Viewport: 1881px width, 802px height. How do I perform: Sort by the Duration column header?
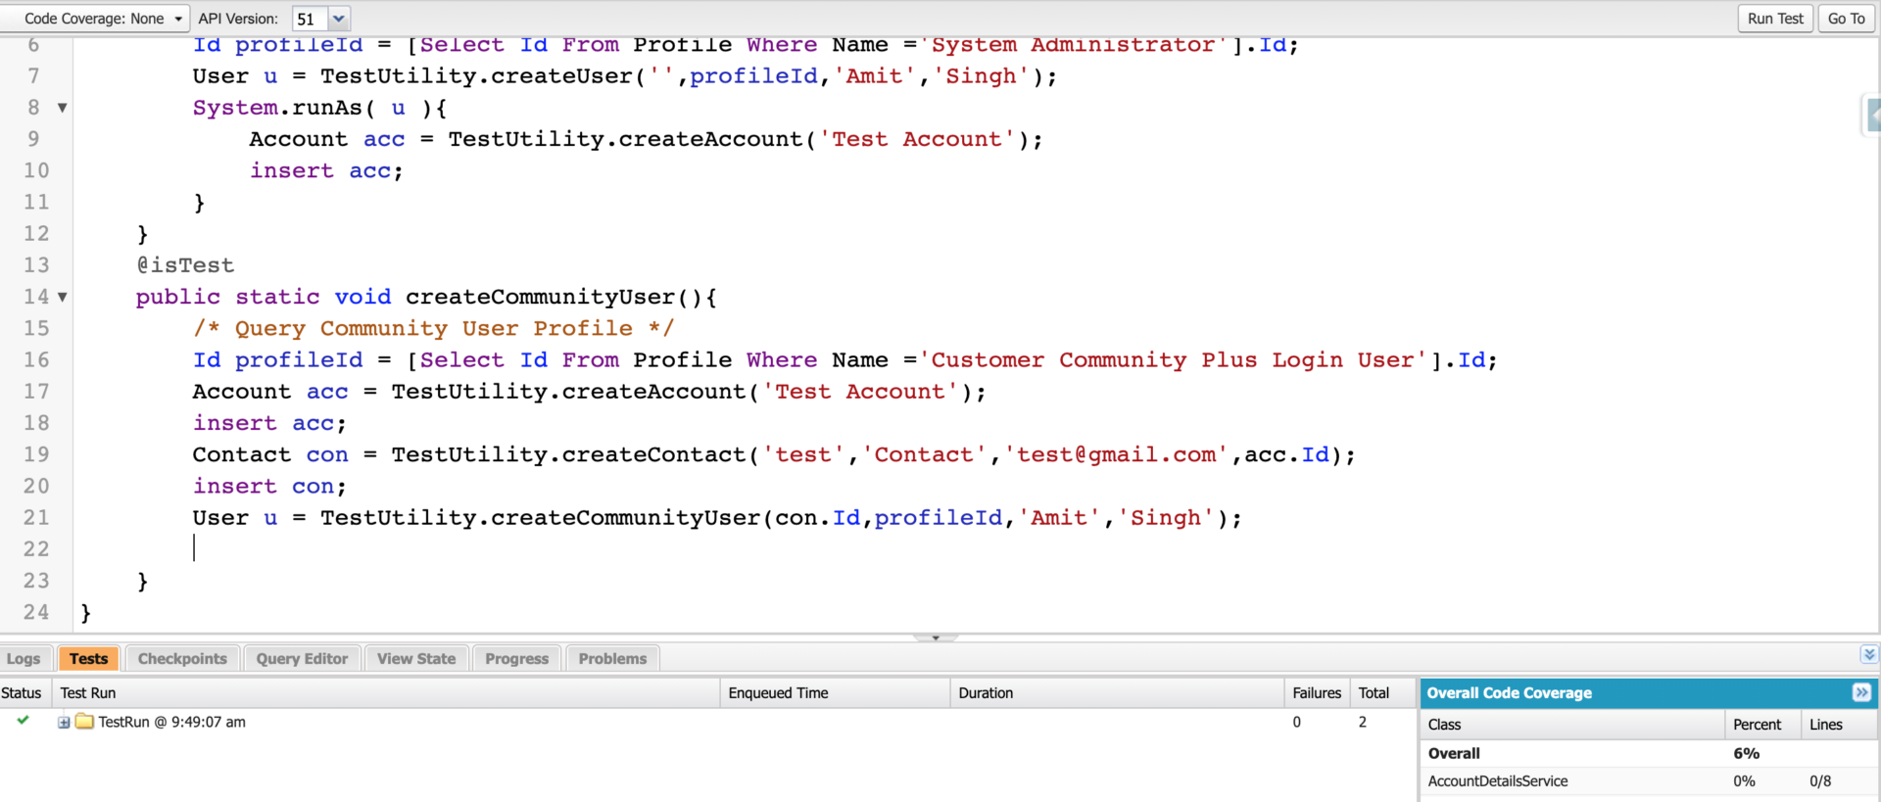pos(1118,693)
